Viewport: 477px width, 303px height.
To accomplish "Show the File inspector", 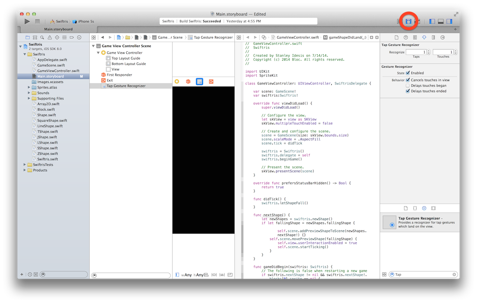I will click(397, 38).
